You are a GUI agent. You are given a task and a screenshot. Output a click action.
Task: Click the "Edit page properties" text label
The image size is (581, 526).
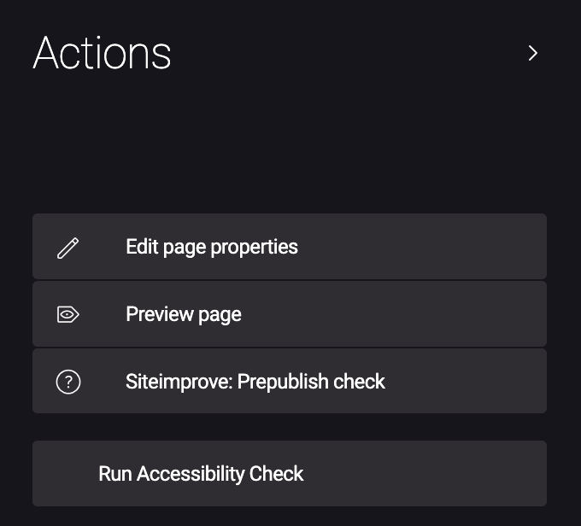tap(212, 247)
